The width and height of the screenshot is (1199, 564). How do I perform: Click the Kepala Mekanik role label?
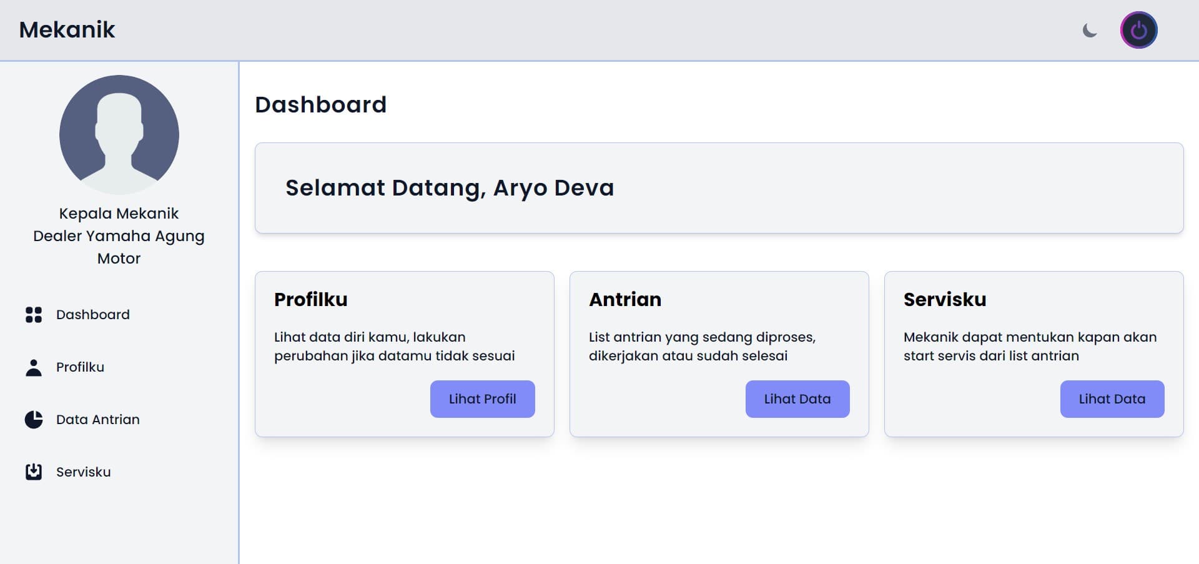(119, 214)
